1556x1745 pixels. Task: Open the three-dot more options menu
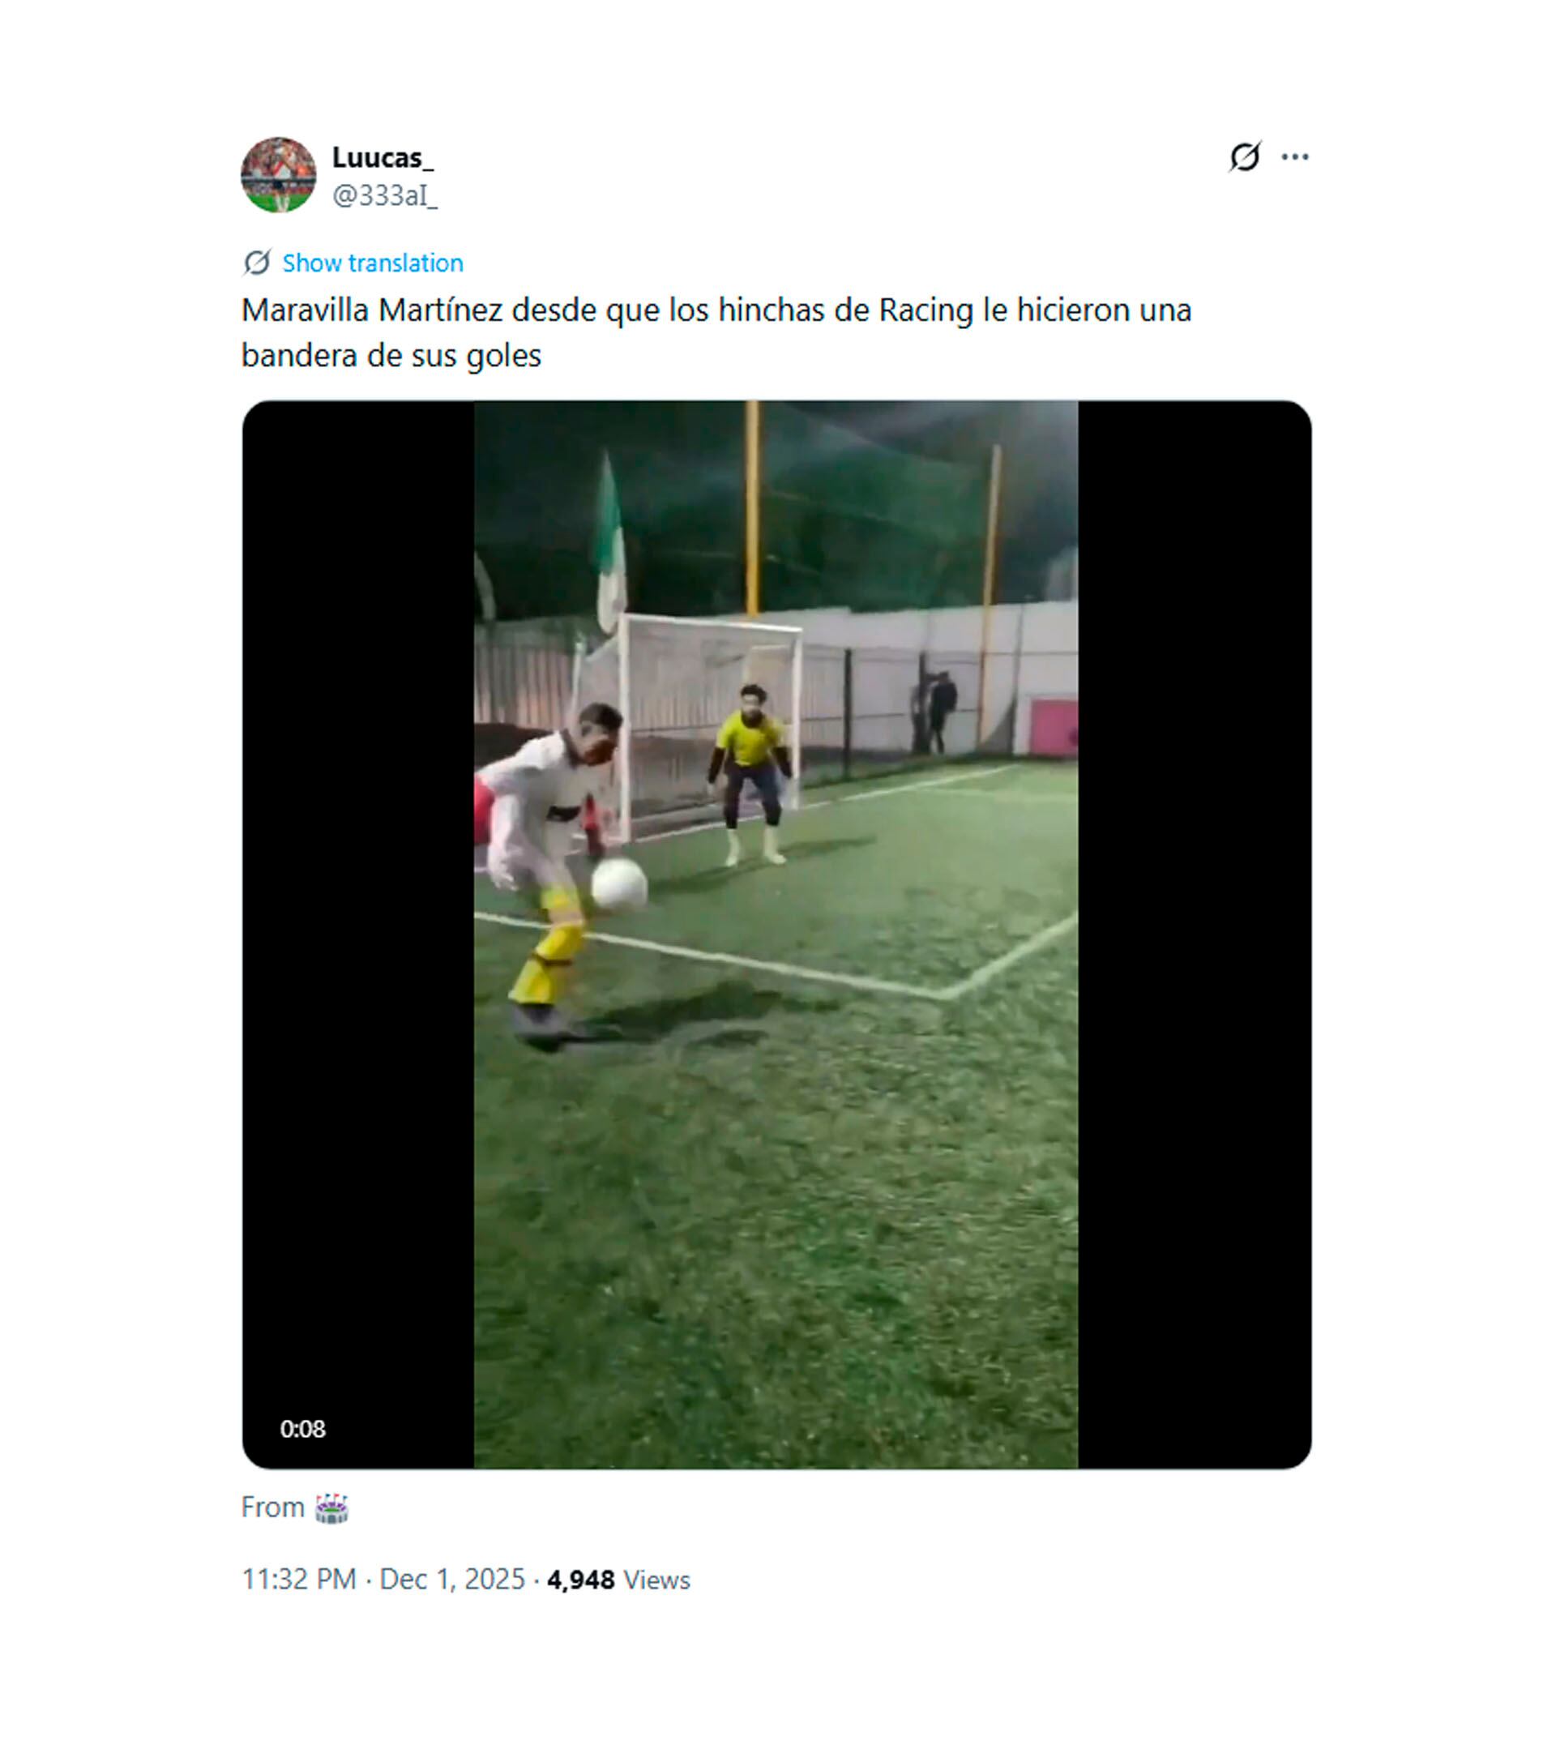point(1294,156)
